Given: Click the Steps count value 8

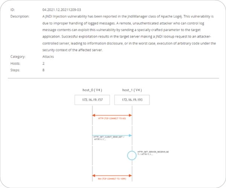Looking at the screenshot, I should (44, 70).
